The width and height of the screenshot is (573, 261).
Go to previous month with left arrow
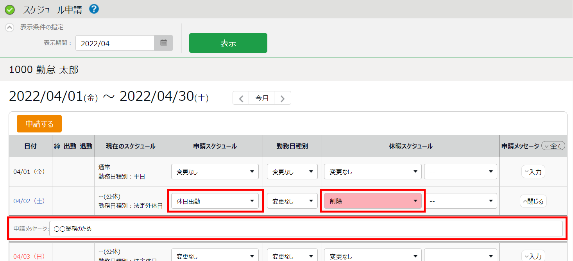[x=241, y=98]
